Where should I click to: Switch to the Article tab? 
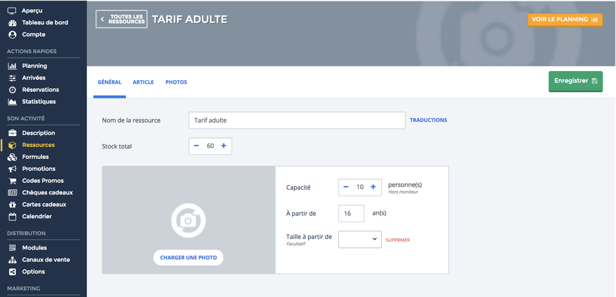[x=143, y=82]
